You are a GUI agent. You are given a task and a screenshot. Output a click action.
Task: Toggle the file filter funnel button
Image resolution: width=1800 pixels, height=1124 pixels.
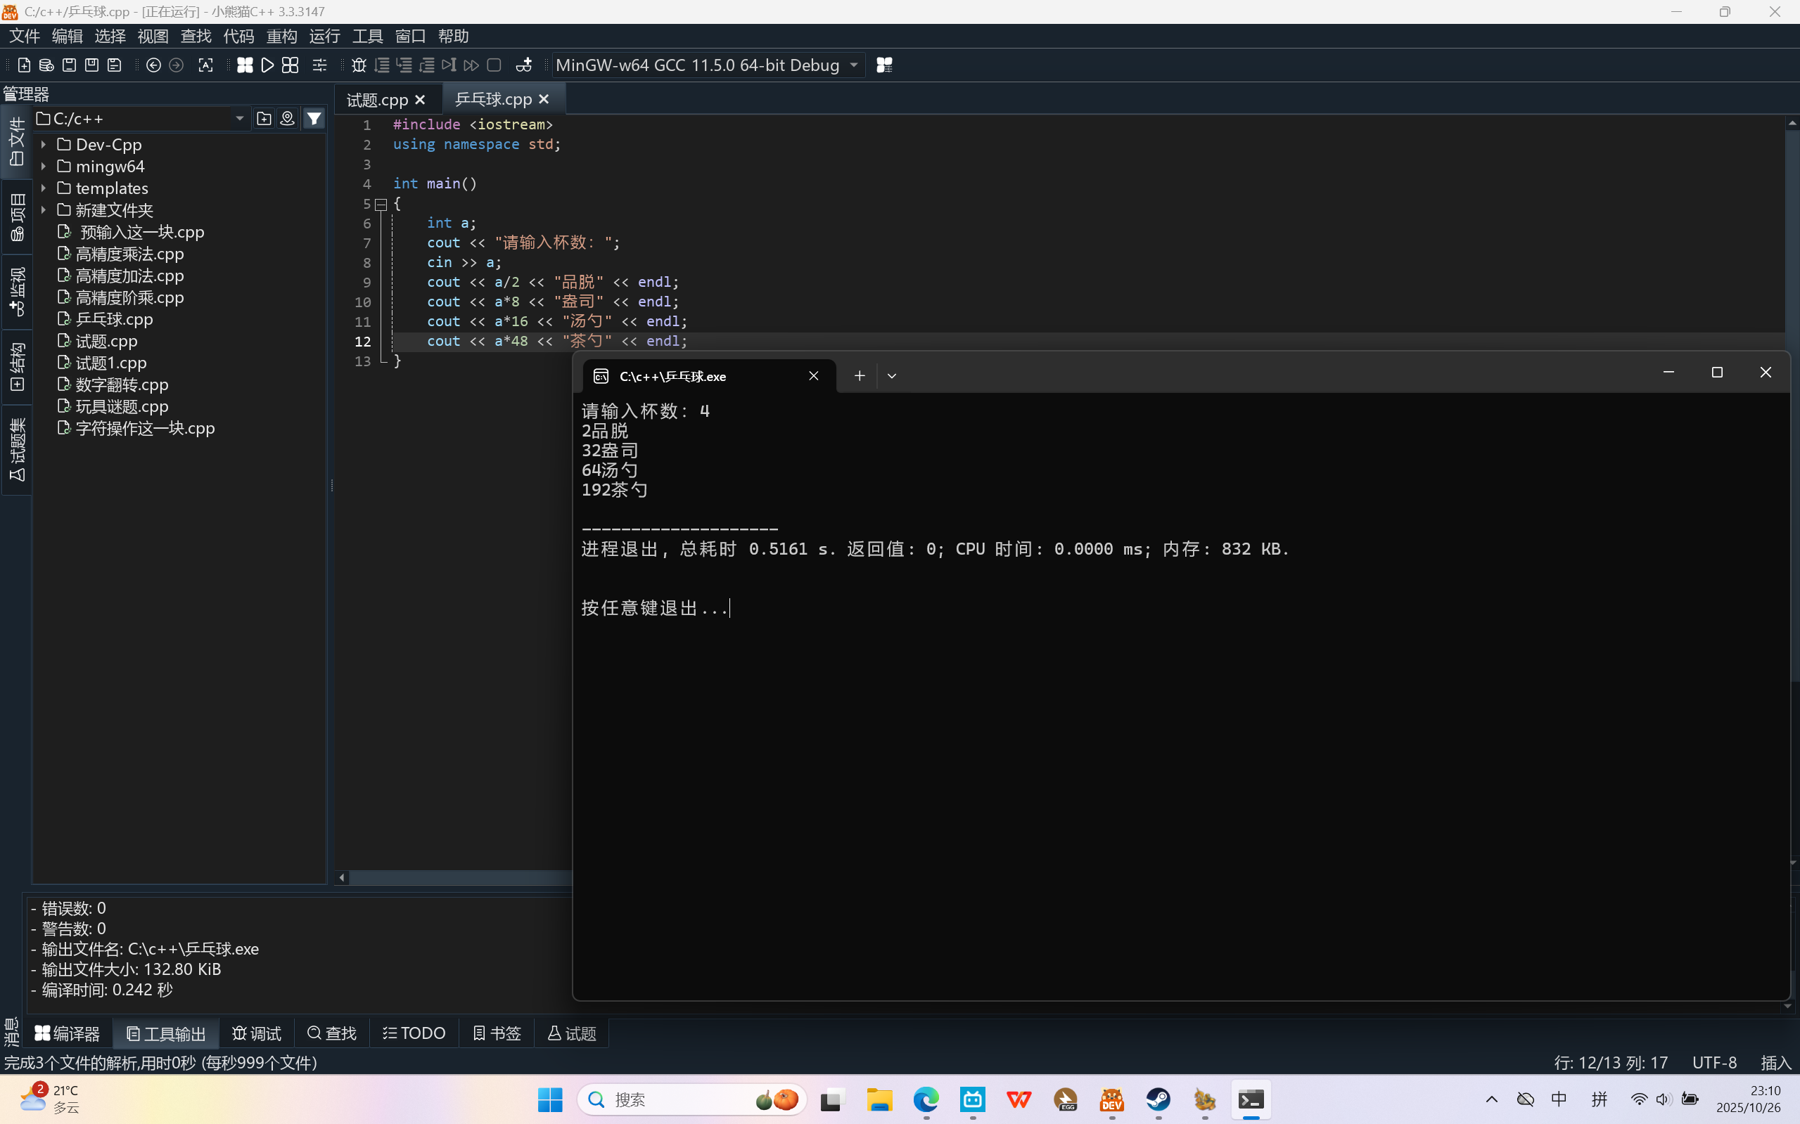[314, 119]
